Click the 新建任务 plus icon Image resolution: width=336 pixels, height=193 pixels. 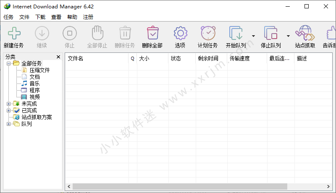click(14, 33)
